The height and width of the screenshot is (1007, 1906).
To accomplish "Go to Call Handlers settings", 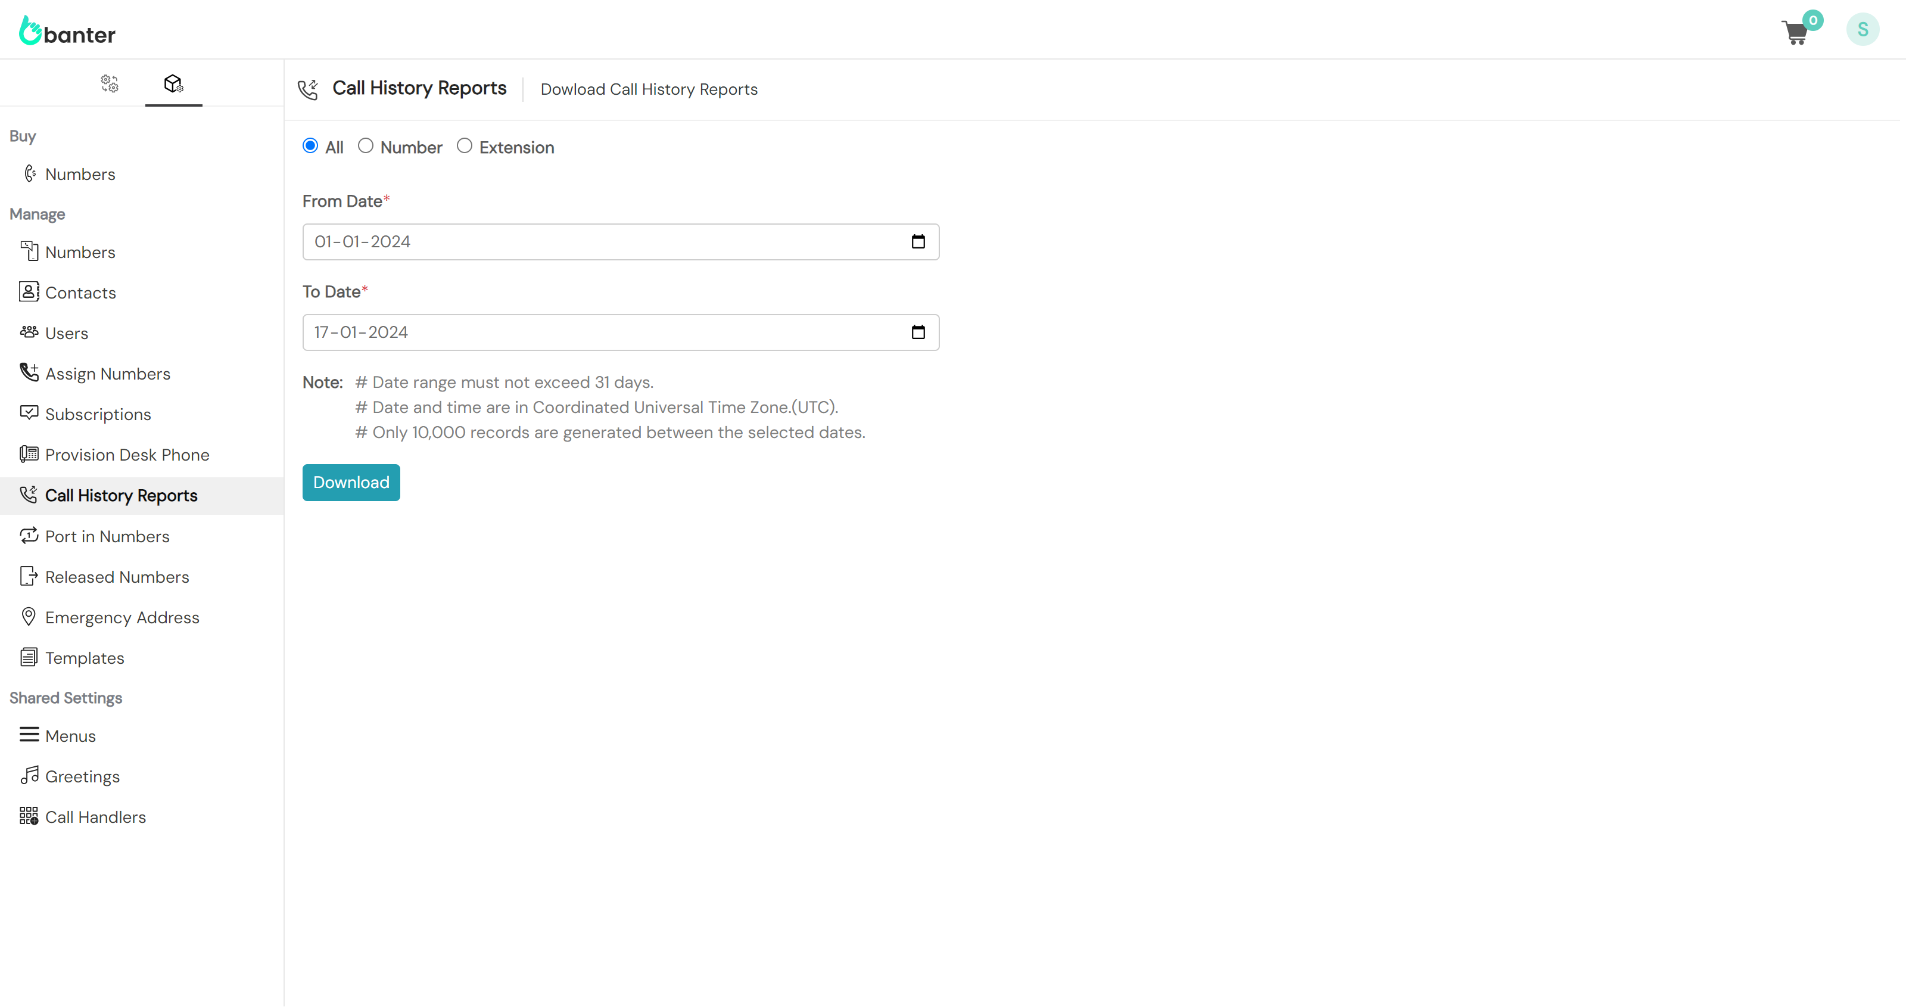I will pyautogui.click(x=95, y=817).
